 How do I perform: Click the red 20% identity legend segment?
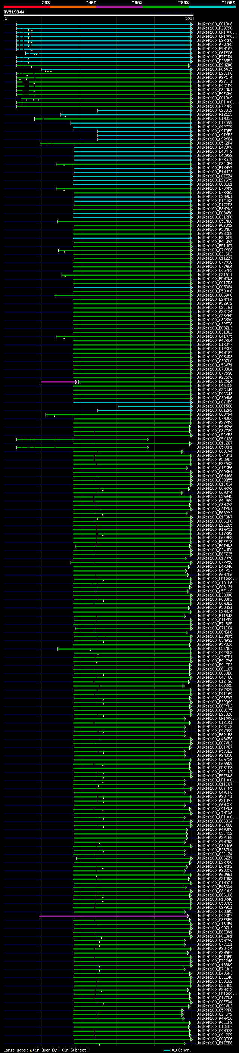point(27,7)
